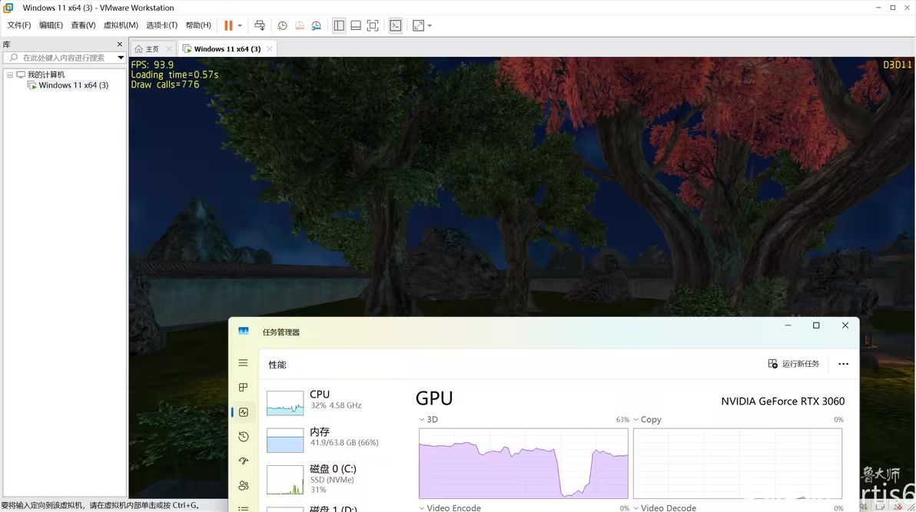Select 我的计算机 in the library tree
The image size is (916, 512).
pyautogui.click(x=46, y=74)
